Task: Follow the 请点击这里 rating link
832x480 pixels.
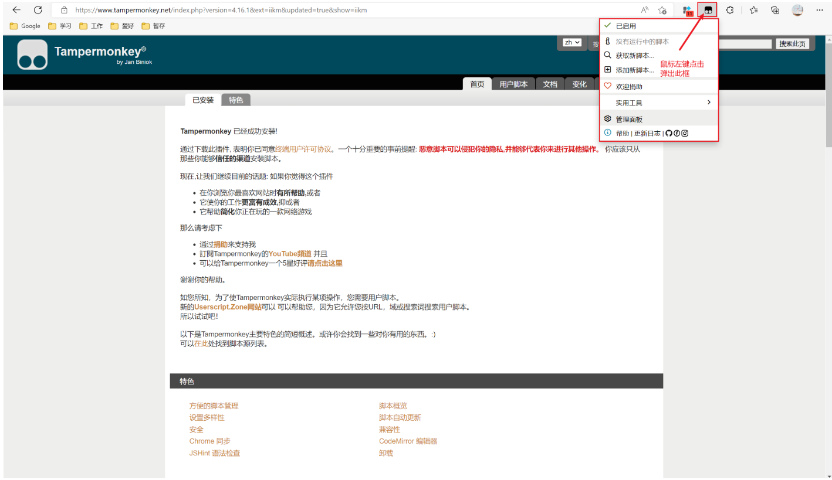Action: point(325,263)
